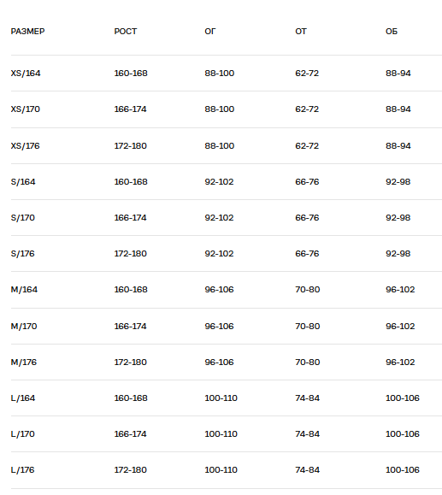The height and width of the screenshot is (495, 442).
Task: Click chest value 100-110 in L/176 row
Action: [x=221, y=470]
